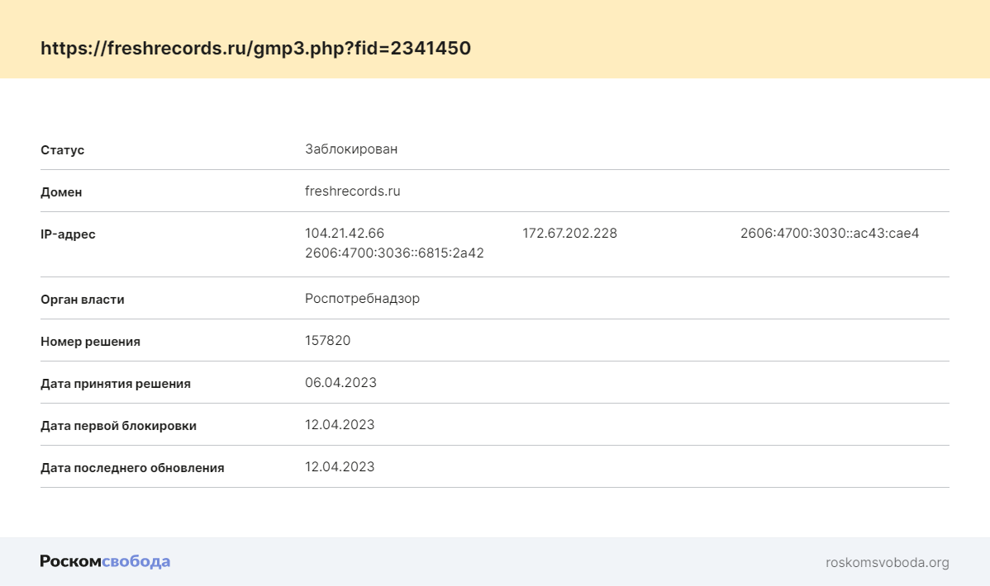
Task: Click the IP-адрес row label
Action: pyautogui.click(x=68, y=234)
